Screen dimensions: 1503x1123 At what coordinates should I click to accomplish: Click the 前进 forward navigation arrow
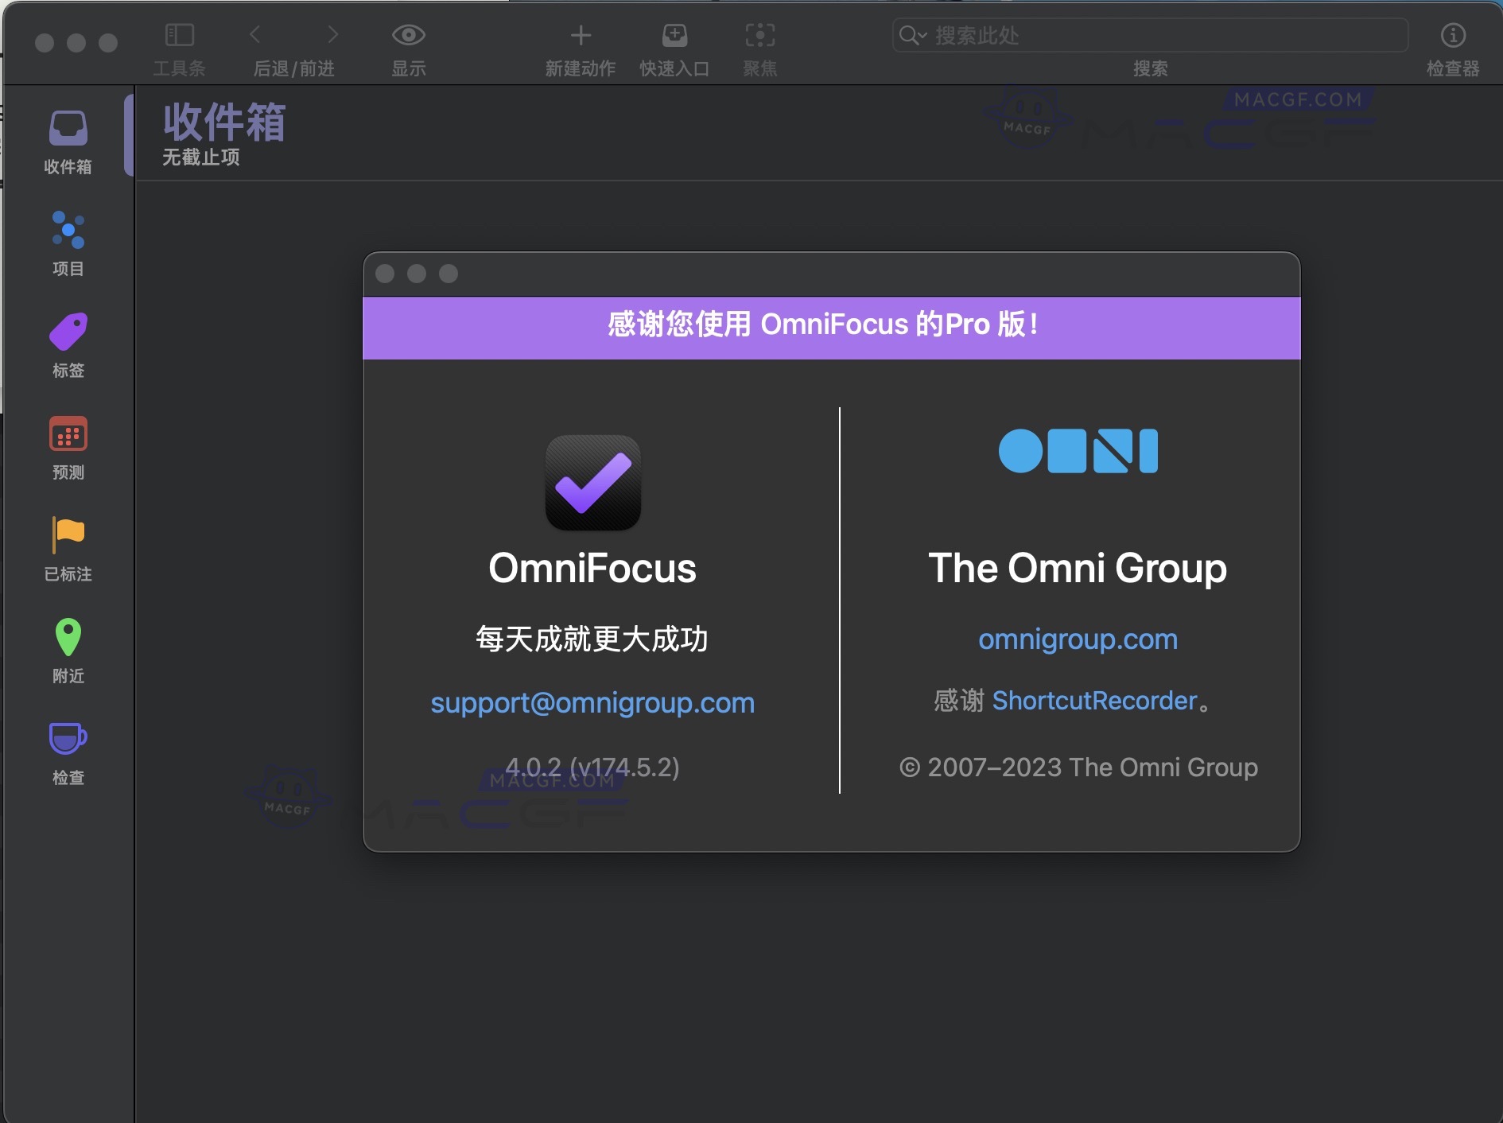click(x=332, y=35)
